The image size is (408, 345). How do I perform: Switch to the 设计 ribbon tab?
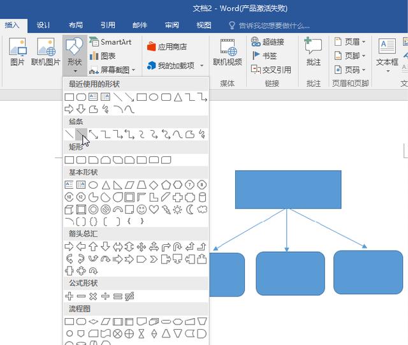coord(43,25)
